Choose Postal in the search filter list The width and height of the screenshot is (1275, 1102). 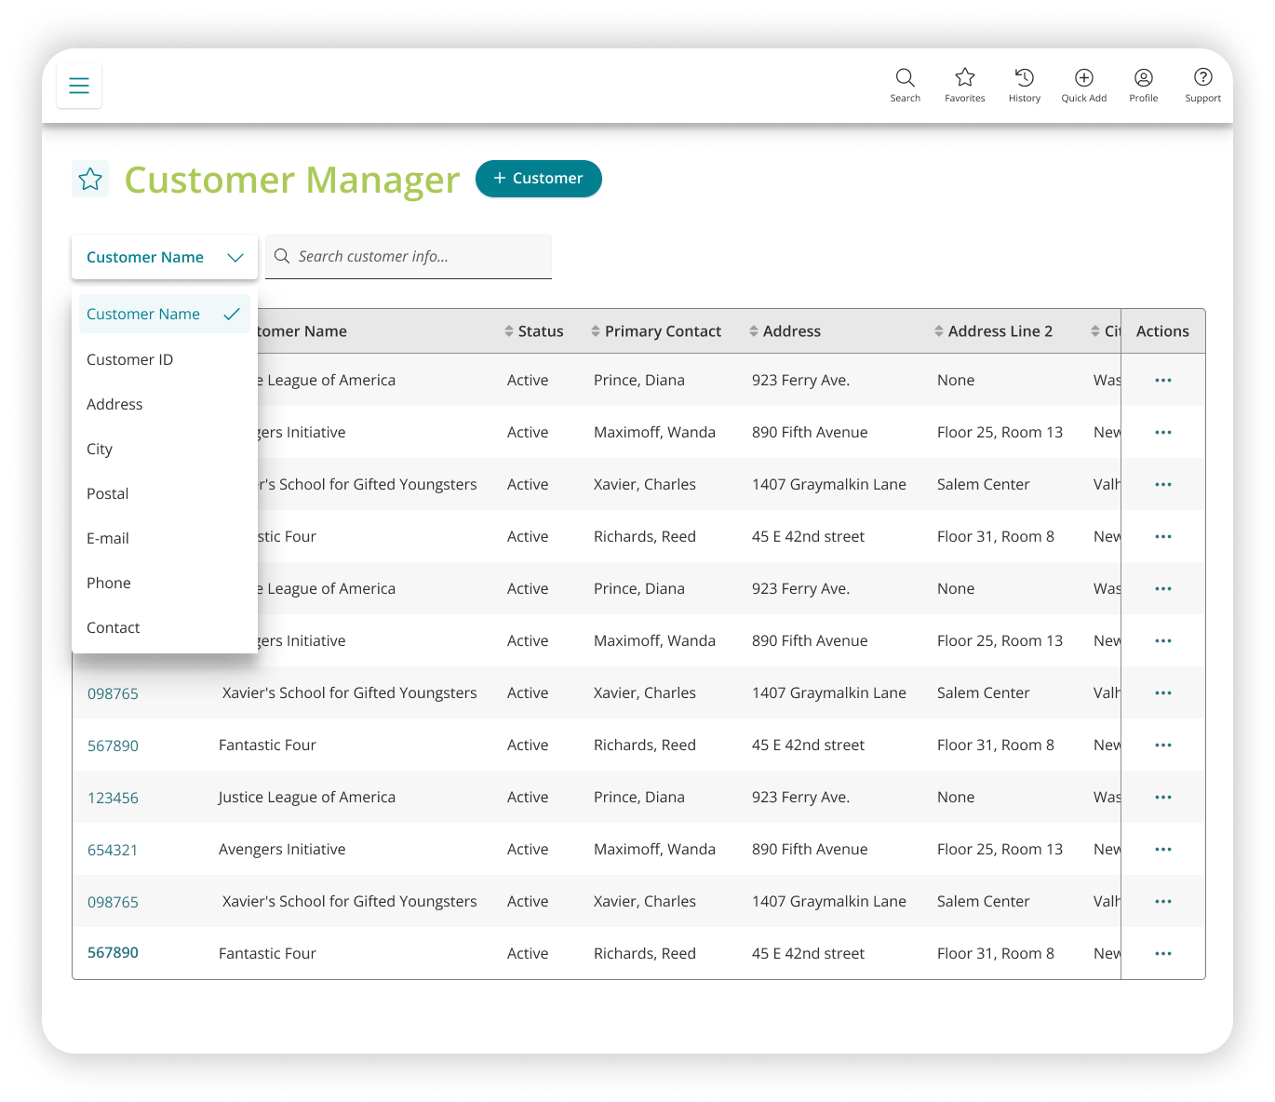click(x=107, y=493)
